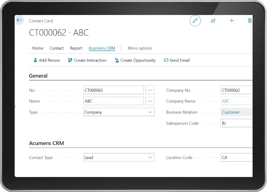
Task: Switch to the Report tab
Action: click(x=76, y=48)
